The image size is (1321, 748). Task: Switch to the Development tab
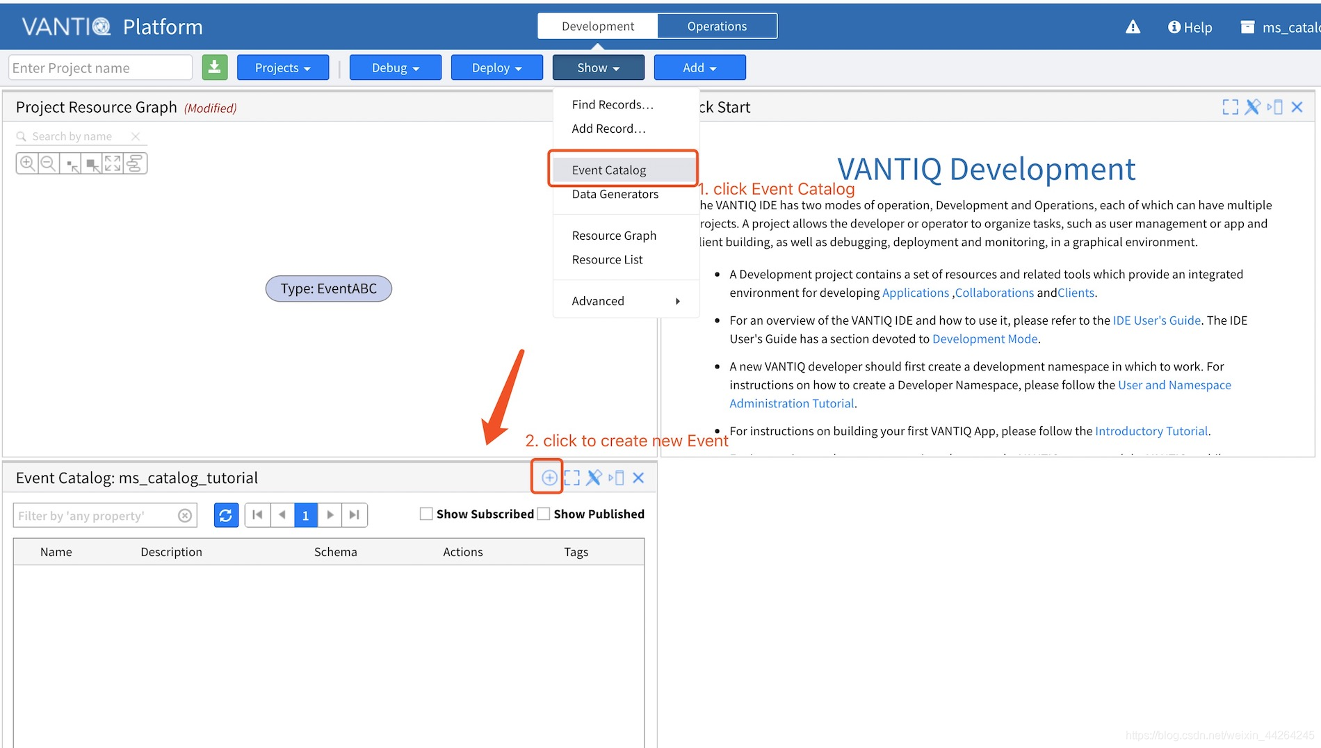[x=598, y=26]
